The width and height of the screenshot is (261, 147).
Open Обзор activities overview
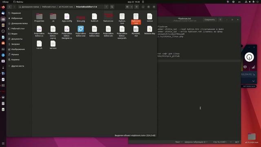[x=5, y=2]
